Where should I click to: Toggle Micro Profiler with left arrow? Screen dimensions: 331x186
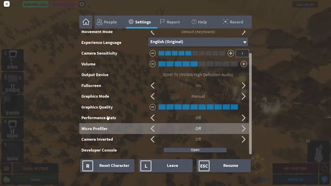point(153,129)
